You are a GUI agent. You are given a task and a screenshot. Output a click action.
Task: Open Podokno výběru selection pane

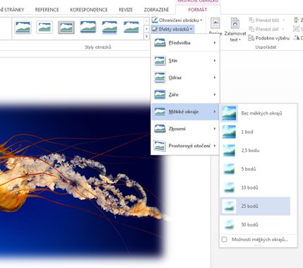[x=269, y=38]
